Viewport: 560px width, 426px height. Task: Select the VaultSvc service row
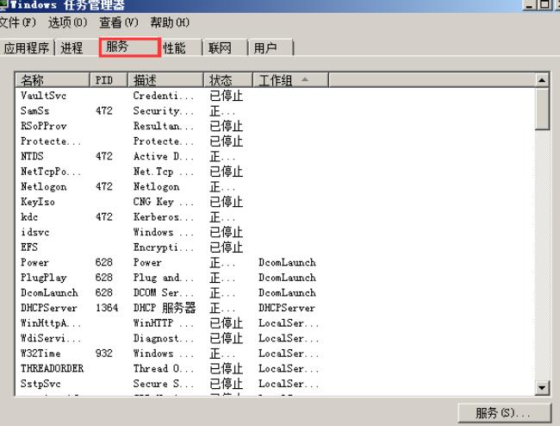(275, 96)
